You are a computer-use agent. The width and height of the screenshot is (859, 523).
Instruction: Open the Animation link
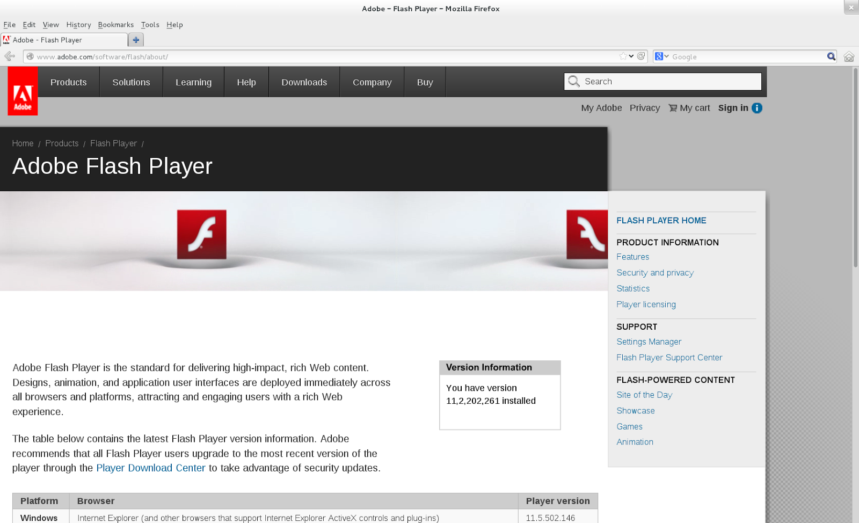(x=635, y=442)
